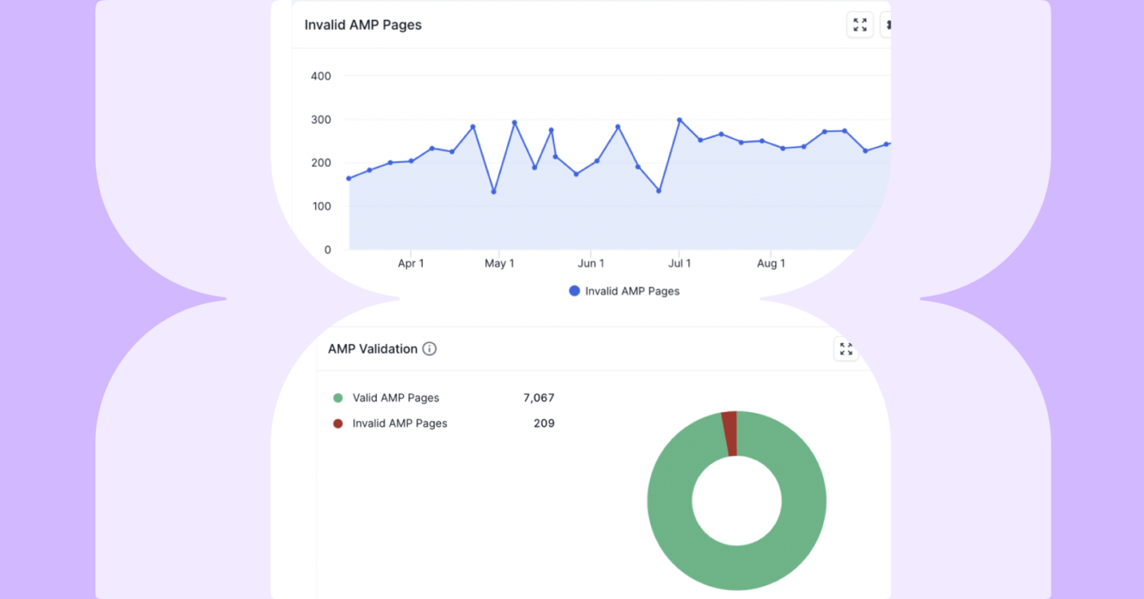The height and width of the screenshot is (599, 1144).
Task: Click the Jul 1 axis label
Action: 680,263
